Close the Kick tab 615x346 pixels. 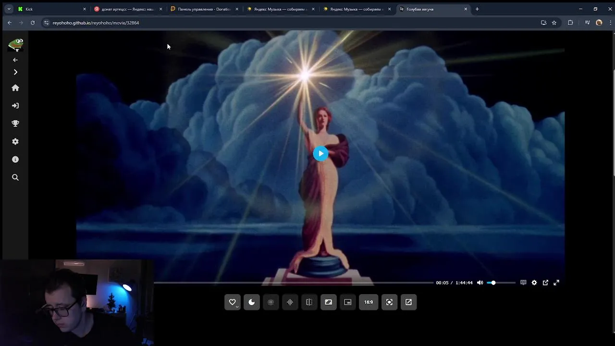[x=85, y=9]
